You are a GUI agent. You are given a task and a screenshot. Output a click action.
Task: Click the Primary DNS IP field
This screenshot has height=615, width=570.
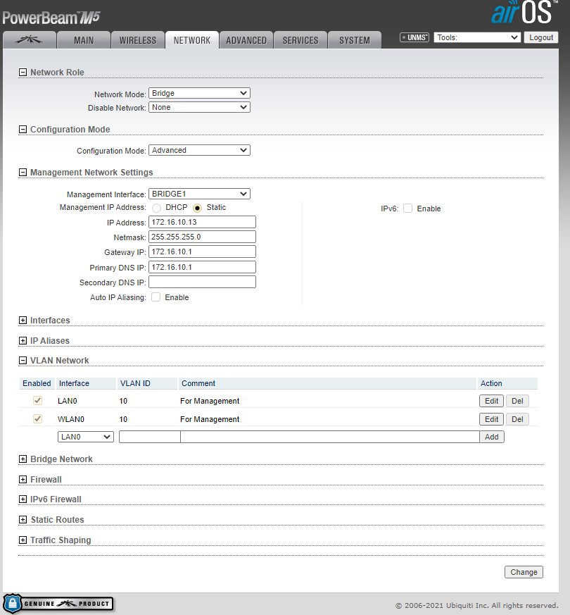[202, 267]
